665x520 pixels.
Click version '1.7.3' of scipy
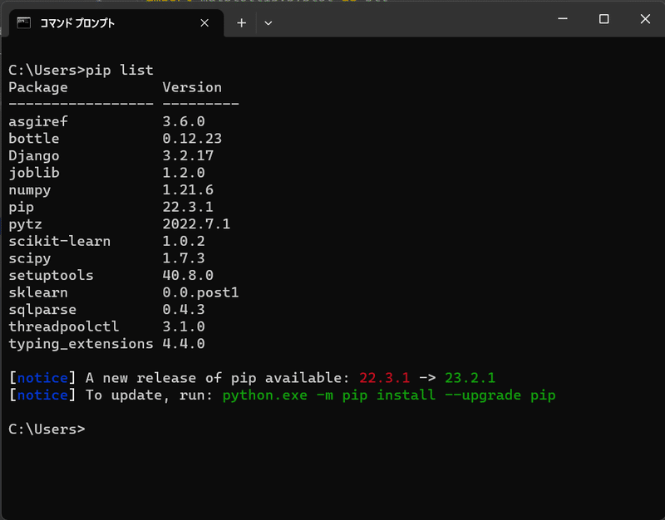click(x=184, y=258)
